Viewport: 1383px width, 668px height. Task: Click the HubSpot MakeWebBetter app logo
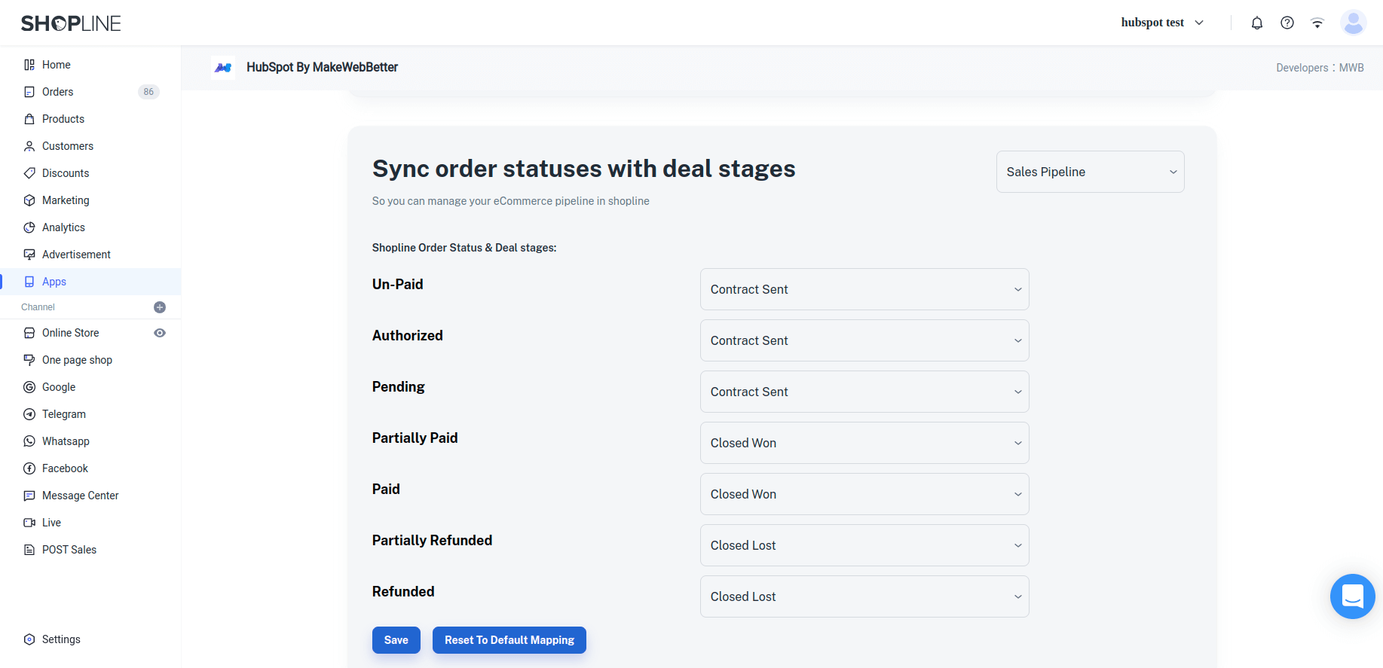tap(223, 68)
